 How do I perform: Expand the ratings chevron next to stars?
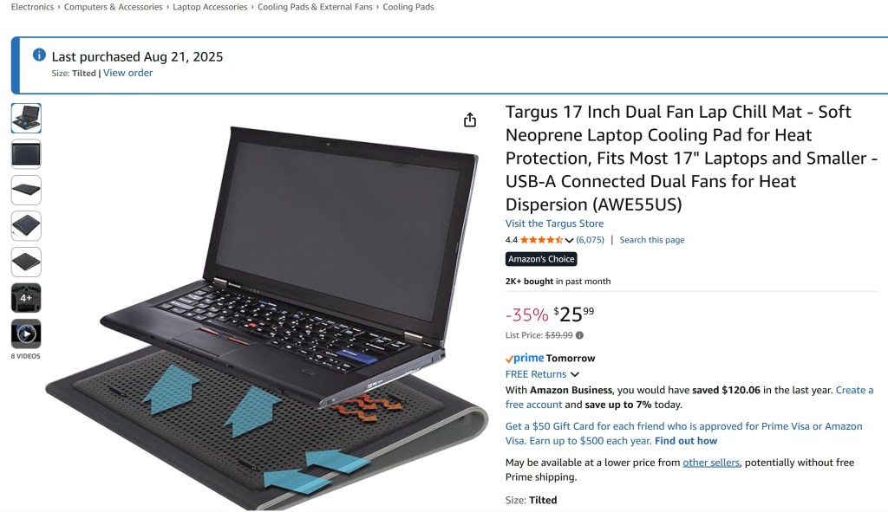(x=569, y=240)
